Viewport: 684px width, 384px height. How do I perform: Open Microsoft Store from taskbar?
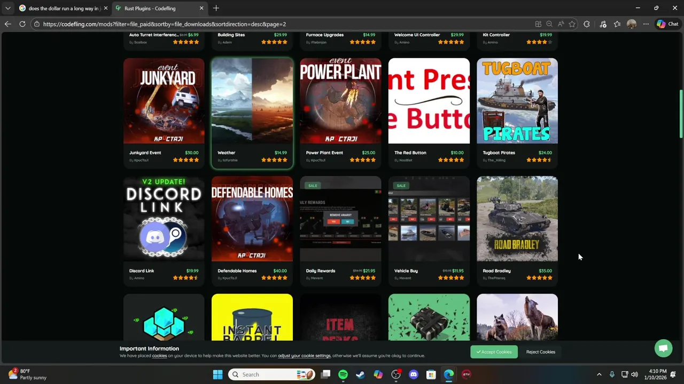point(431,374)
